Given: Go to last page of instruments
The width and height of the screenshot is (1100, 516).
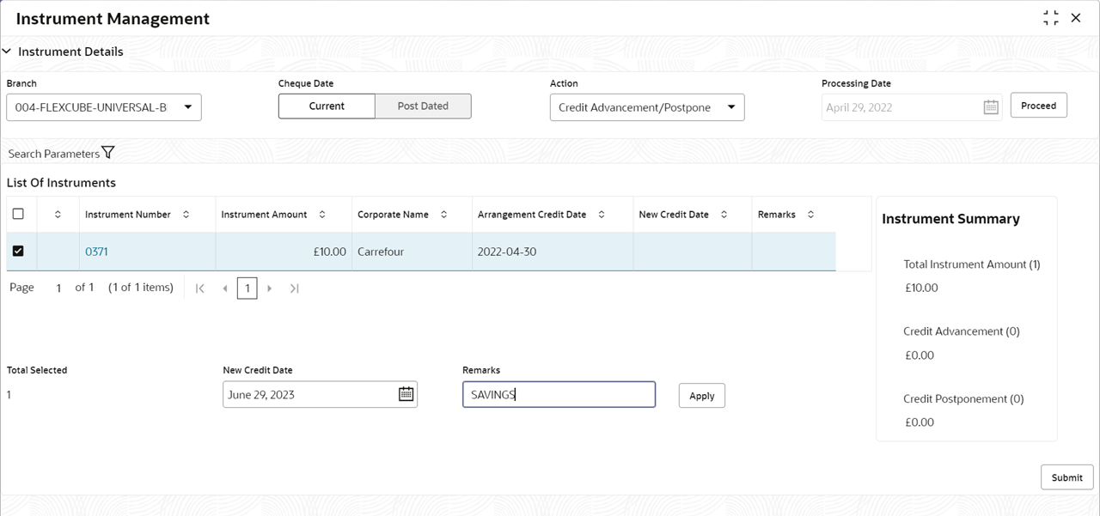Looking at the screenshot, I should [294, 288].
